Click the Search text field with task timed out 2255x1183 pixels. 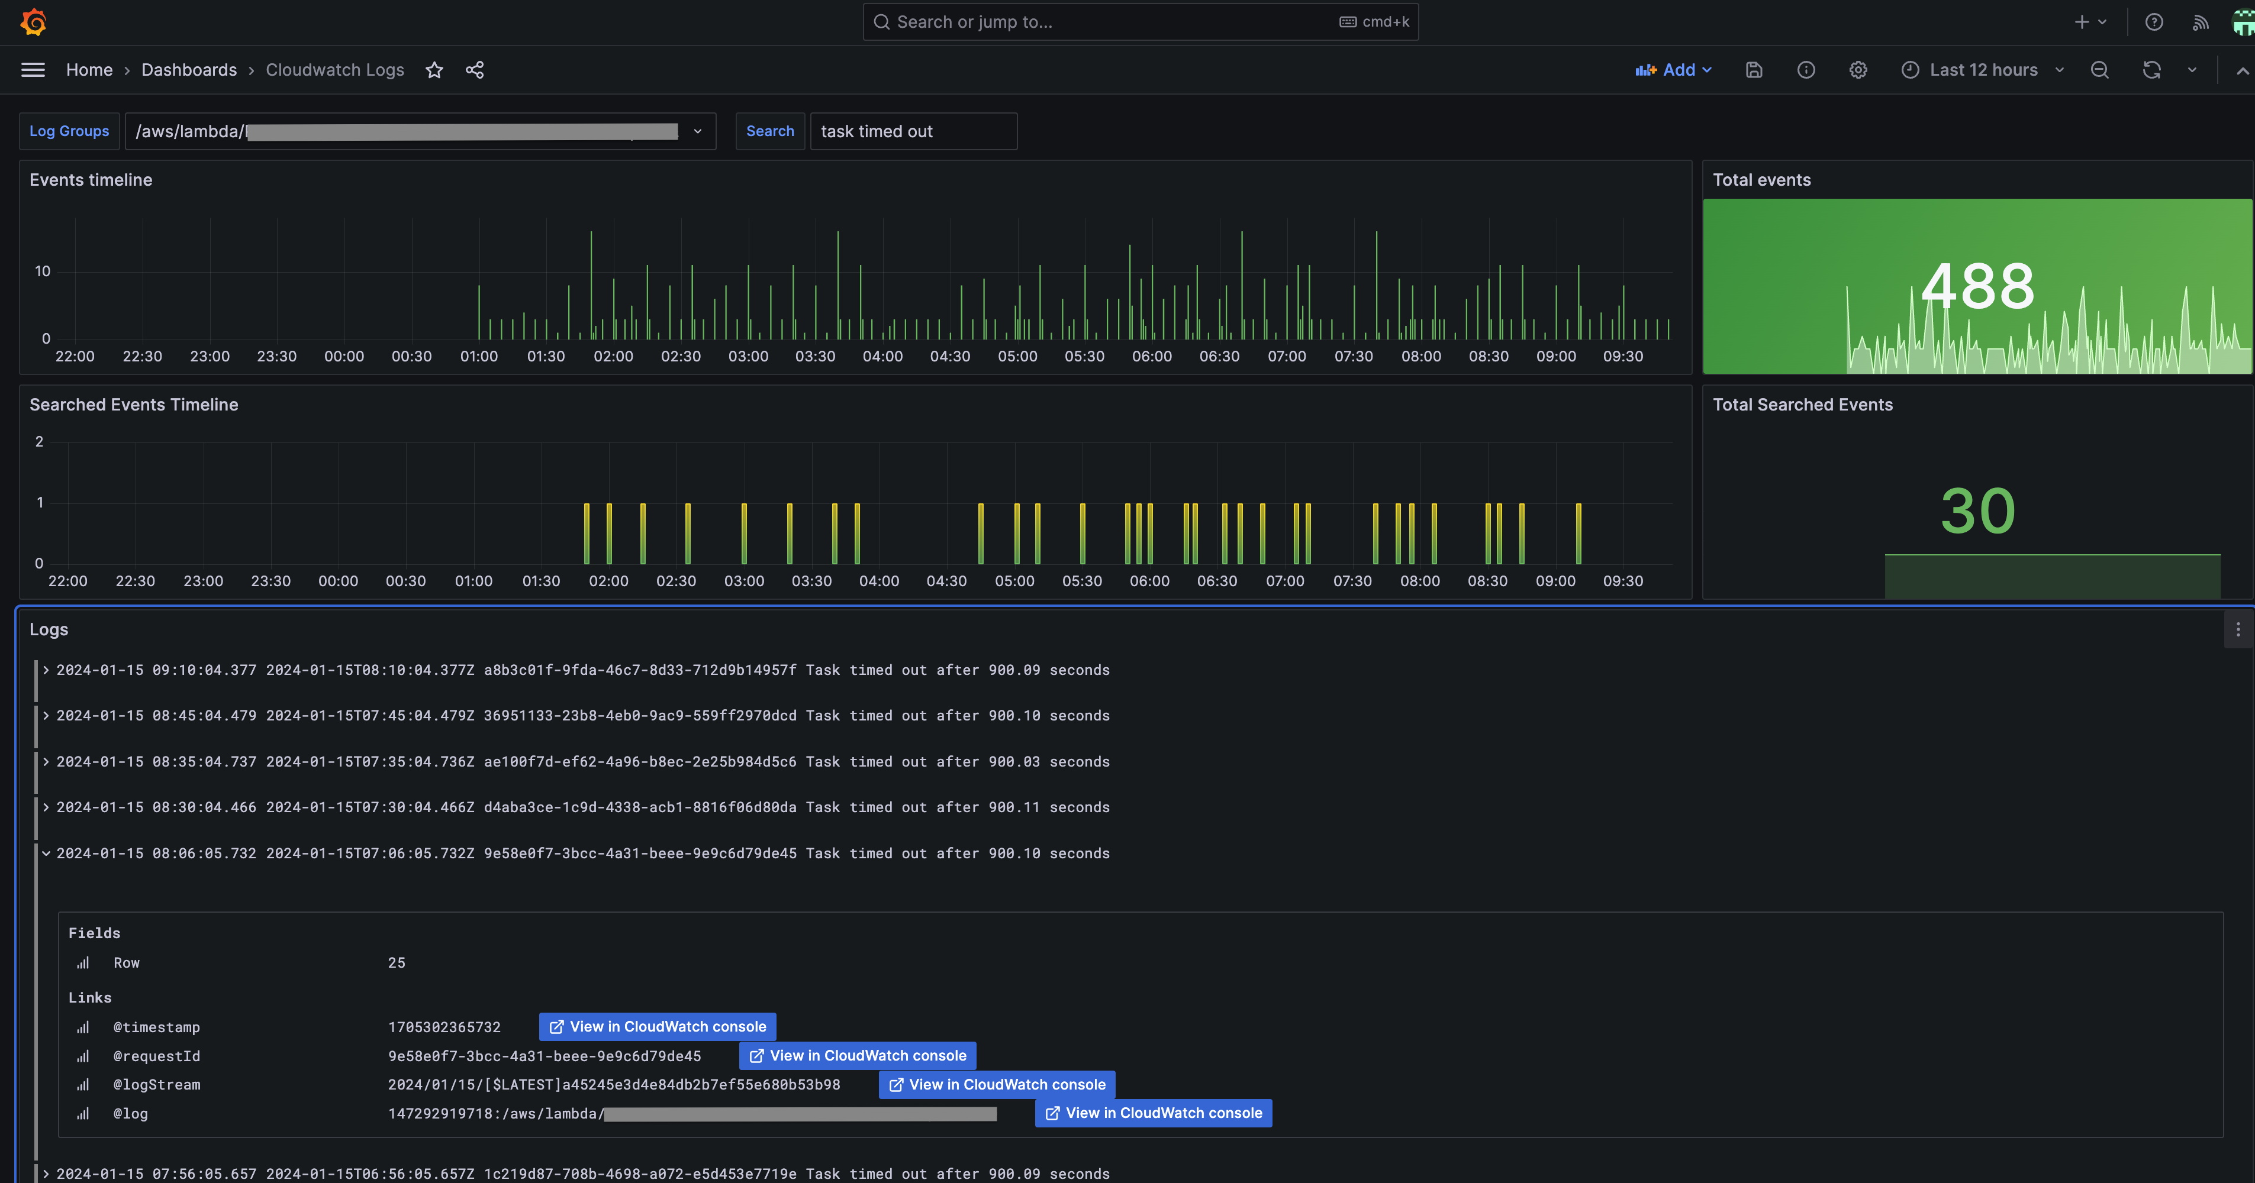pos(913,131)
